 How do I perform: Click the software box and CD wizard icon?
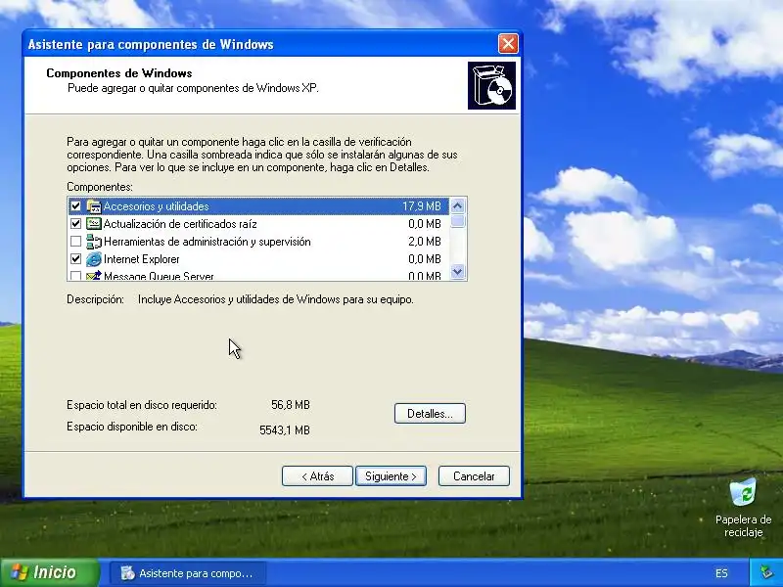click(491, 85)
